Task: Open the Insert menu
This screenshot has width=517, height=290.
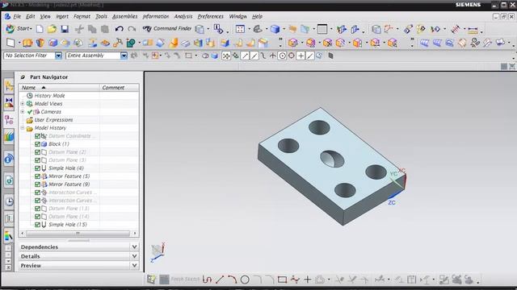Action: pyautogui.click(x=62, y=16)
